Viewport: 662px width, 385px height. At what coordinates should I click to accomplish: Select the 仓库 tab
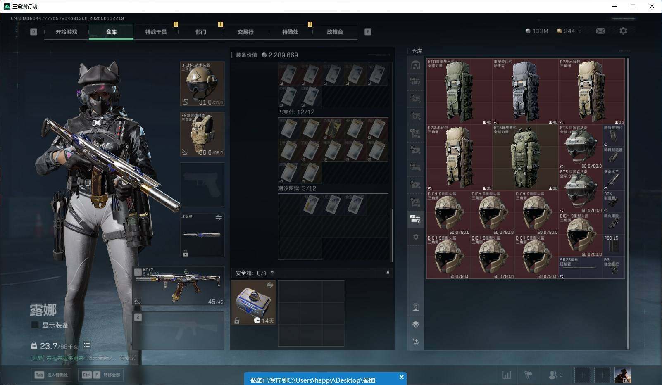(111, 32)
